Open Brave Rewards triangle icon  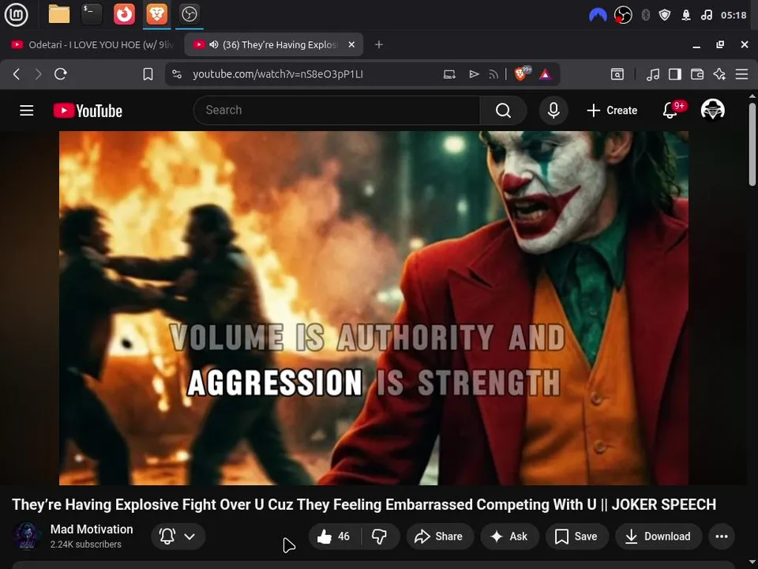(546, 74)
